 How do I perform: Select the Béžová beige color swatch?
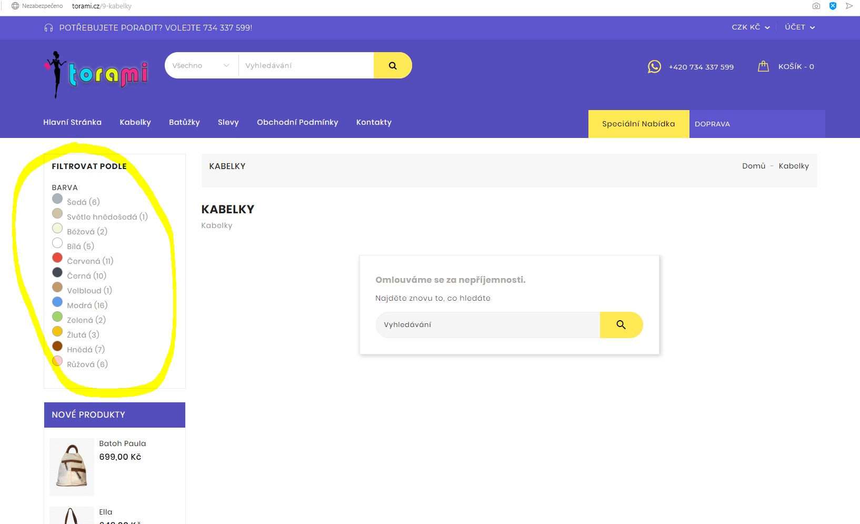tap(57, 228)
